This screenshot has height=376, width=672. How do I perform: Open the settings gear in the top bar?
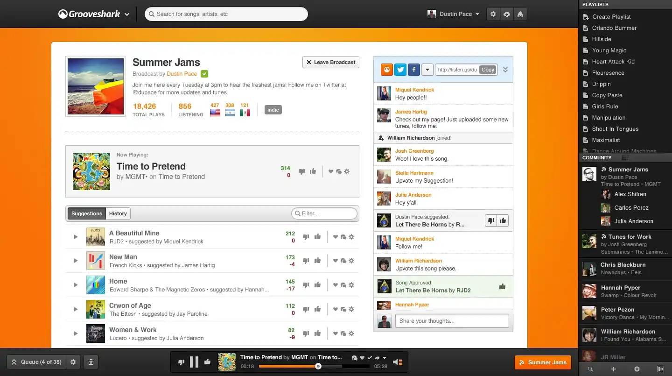[x=493, y=14]
